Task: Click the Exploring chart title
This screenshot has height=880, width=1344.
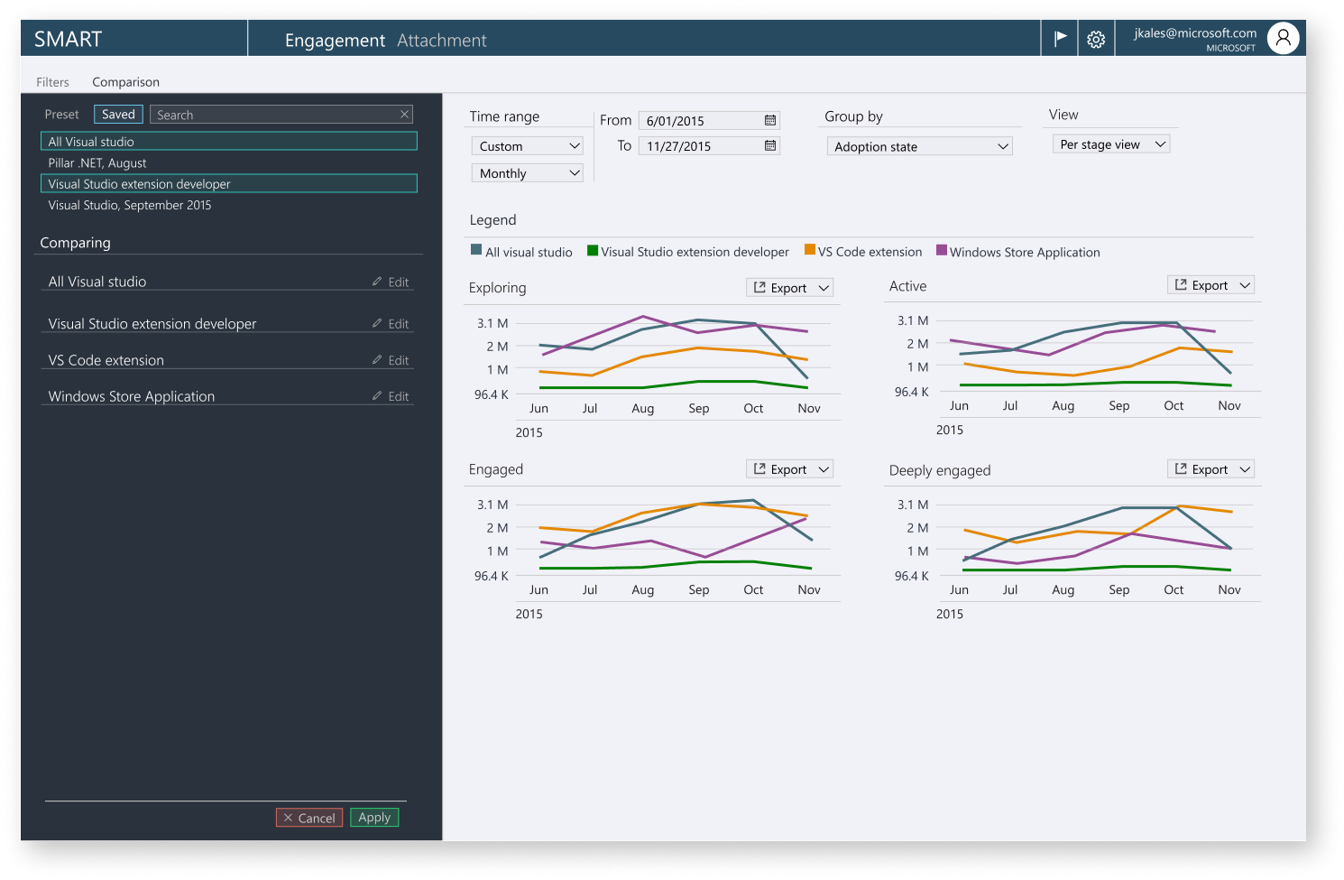Action: (497, 288)
